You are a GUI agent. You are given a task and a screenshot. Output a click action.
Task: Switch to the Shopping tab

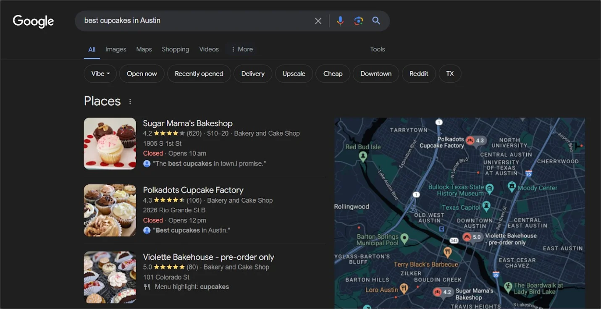[176, 49]
